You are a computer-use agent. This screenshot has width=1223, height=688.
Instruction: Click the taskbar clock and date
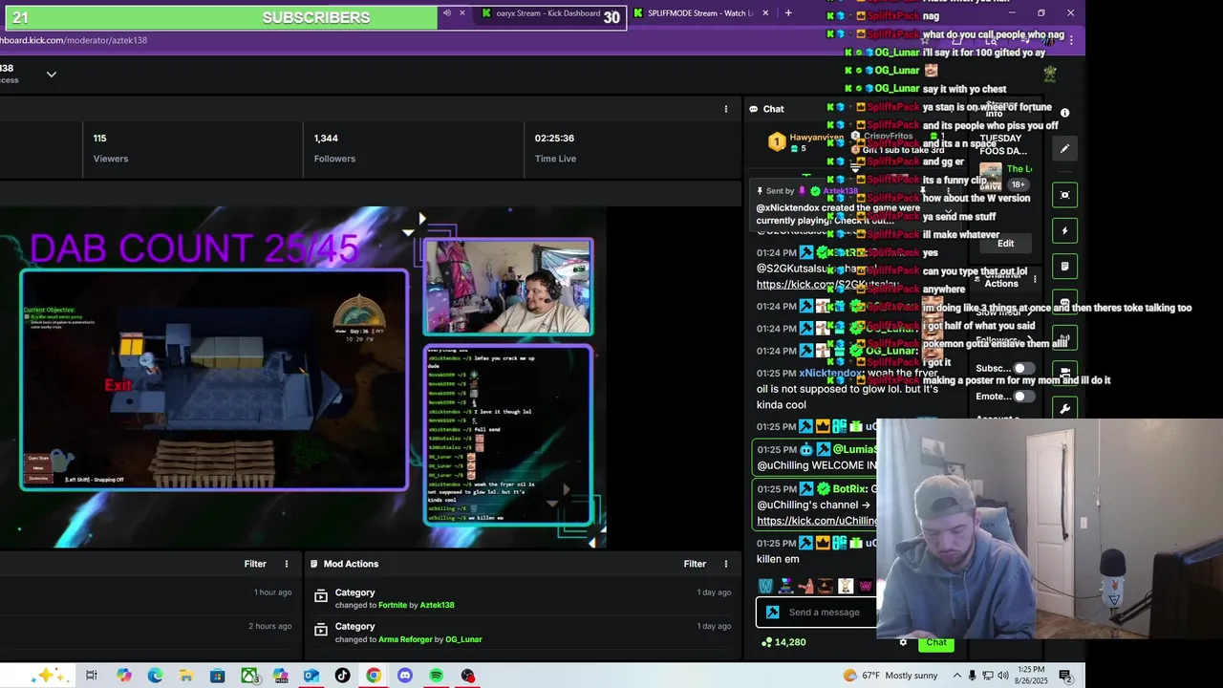[1031, 676]
